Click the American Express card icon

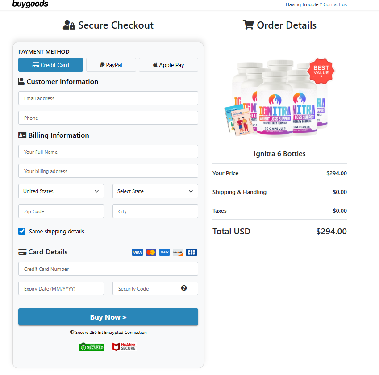click(x=164, y=253)
